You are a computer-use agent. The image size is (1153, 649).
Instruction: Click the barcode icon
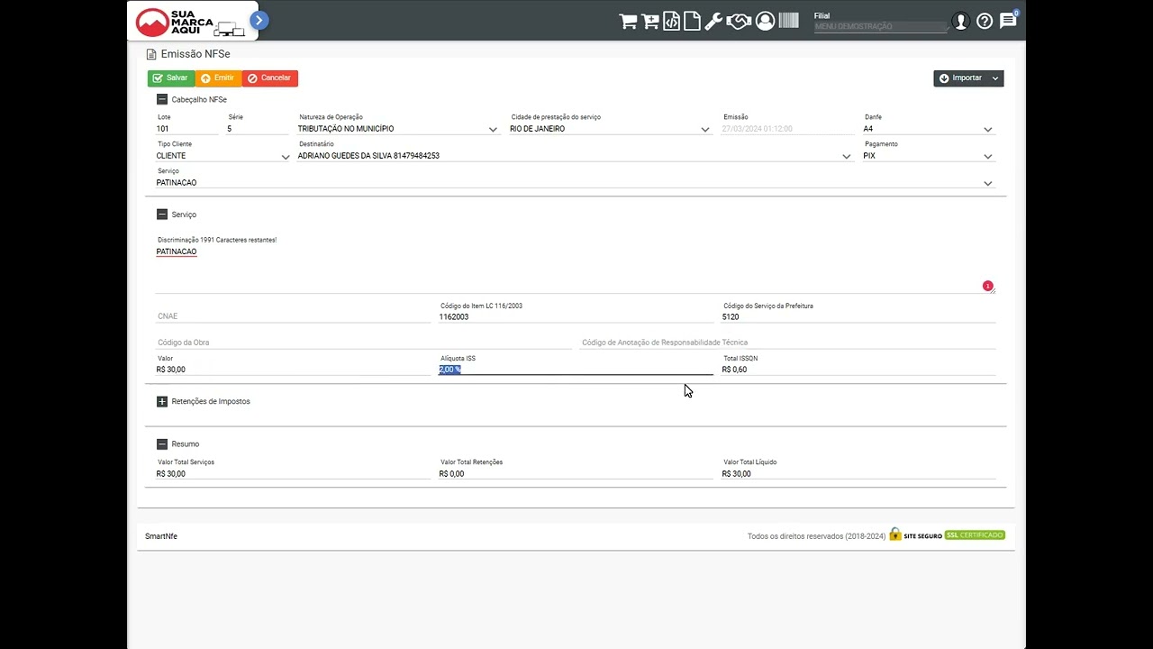click(x=788, y=21)
